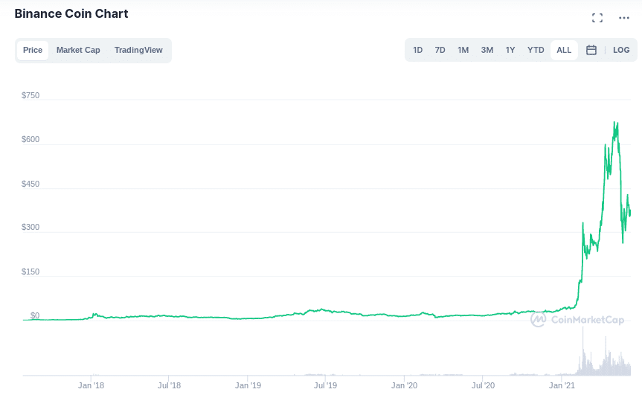
Task: Click the $0 axis label
Action: pos(35,315)
